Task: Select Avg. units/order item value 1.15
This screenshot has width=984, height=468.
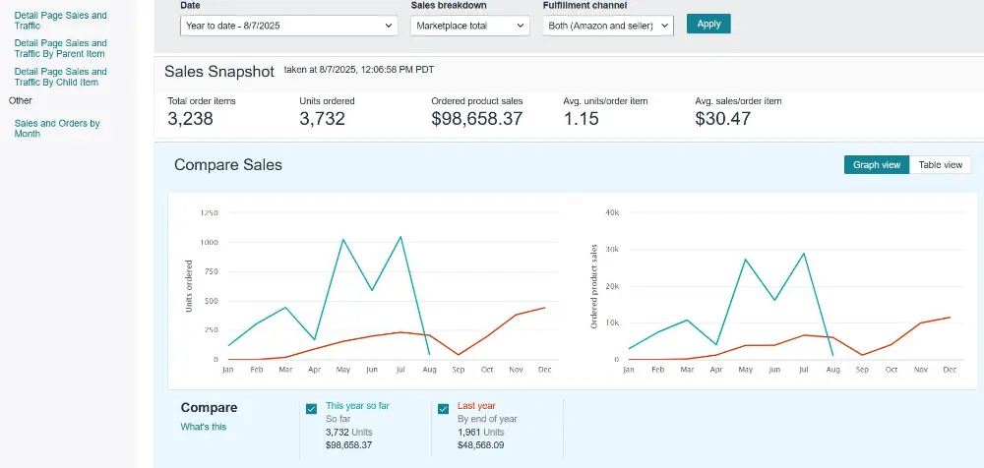Action: [x=582, y=119]
